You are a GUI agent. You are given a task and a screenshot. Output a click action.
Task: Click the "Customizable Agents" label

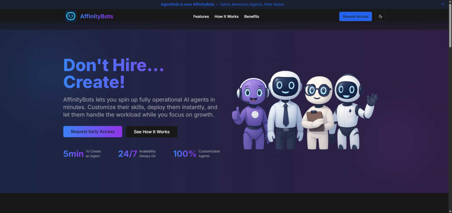click(x=209, y=154)
